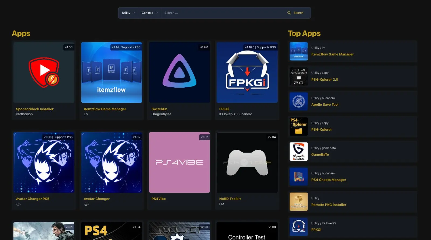Open PS4-Xplorer 2.0 from Top Apps
Image resolution: width=431 pixels, height=240 pixels.
(x=325, y=80)
